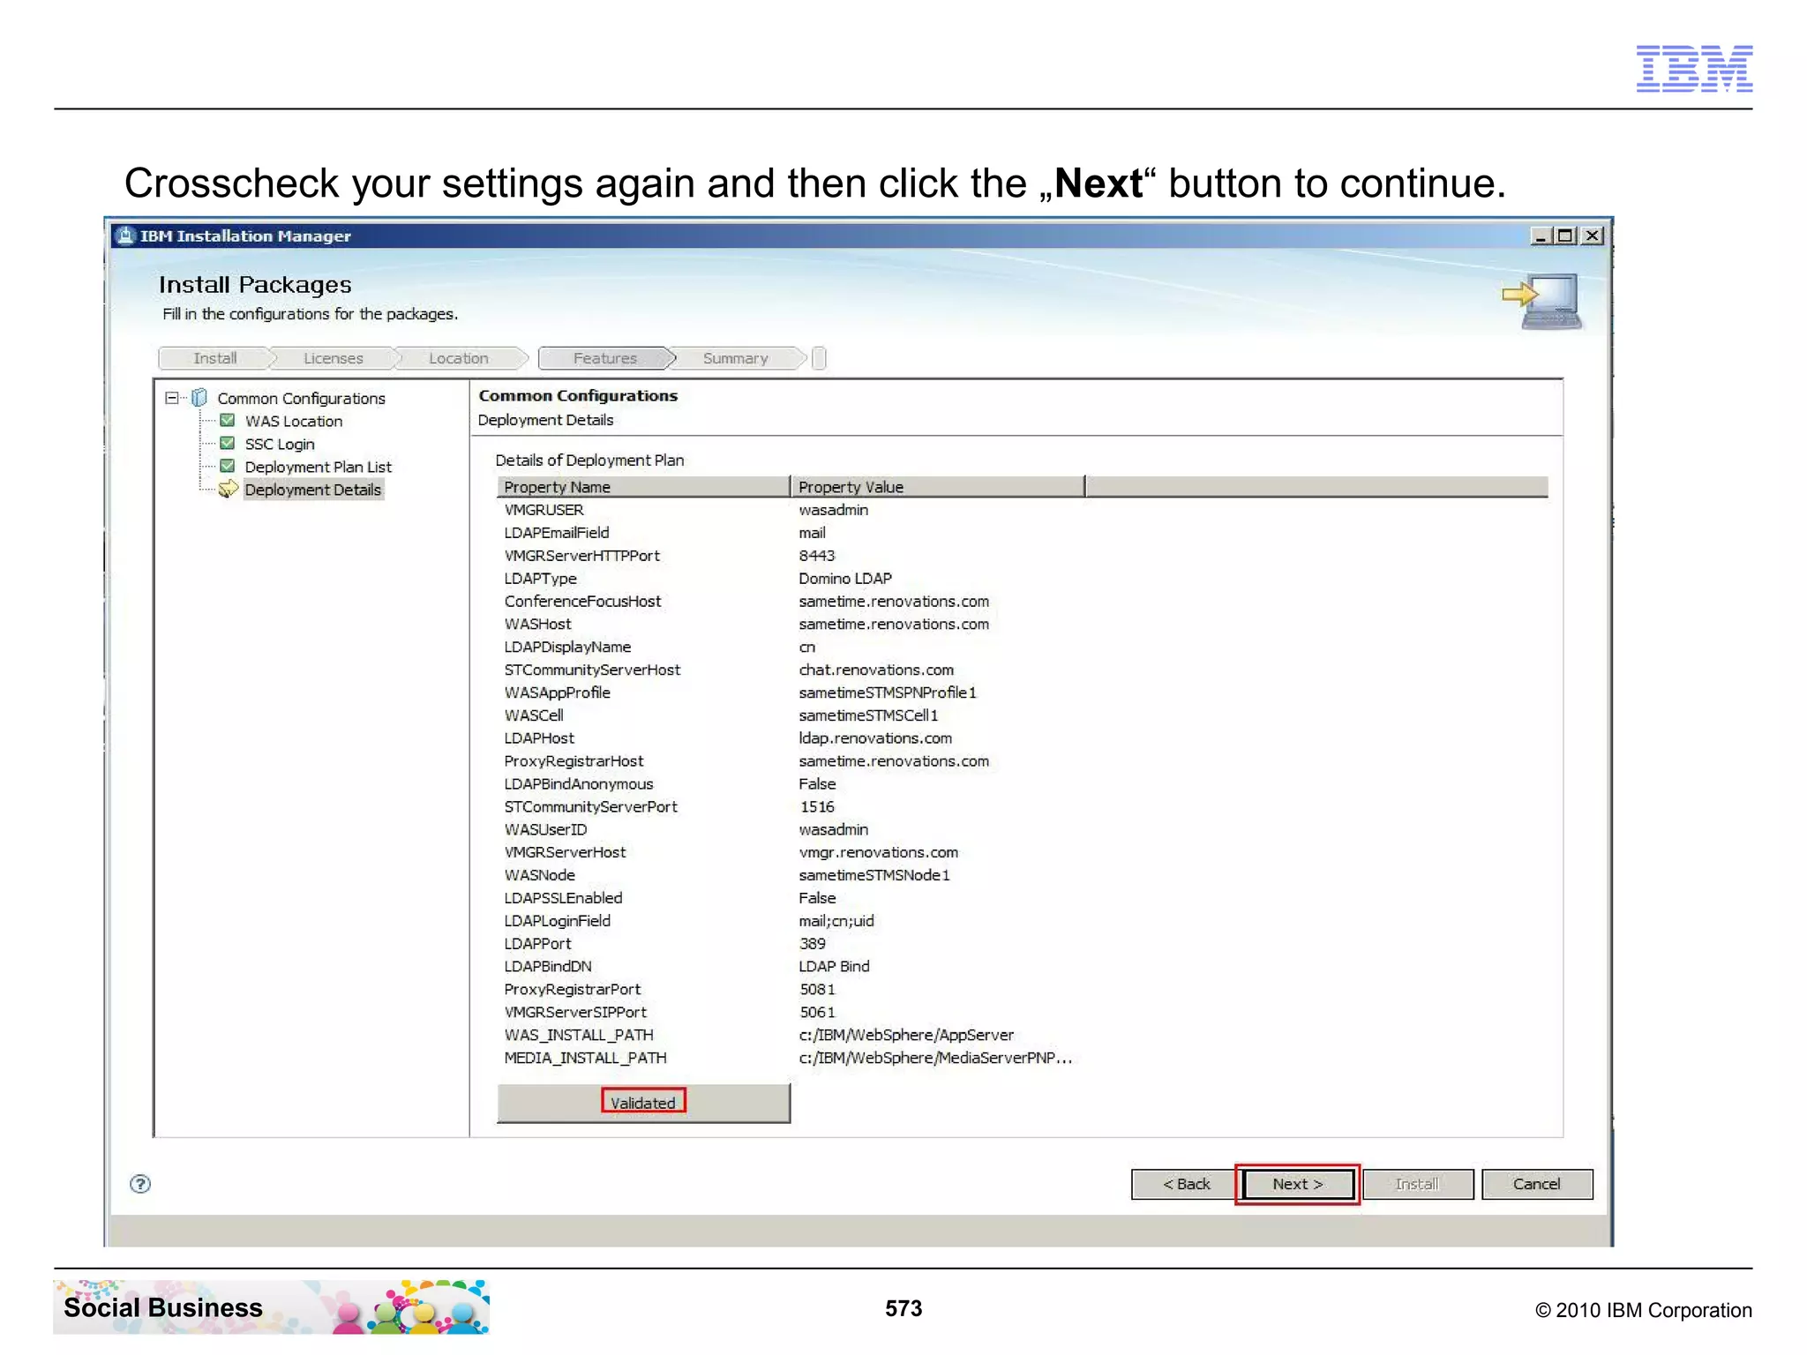Select the WAS_INSTALL_PATH row
Image resolution: width=1807 pixels, height=1355 pixels.
click(x=1022, y=1036)
